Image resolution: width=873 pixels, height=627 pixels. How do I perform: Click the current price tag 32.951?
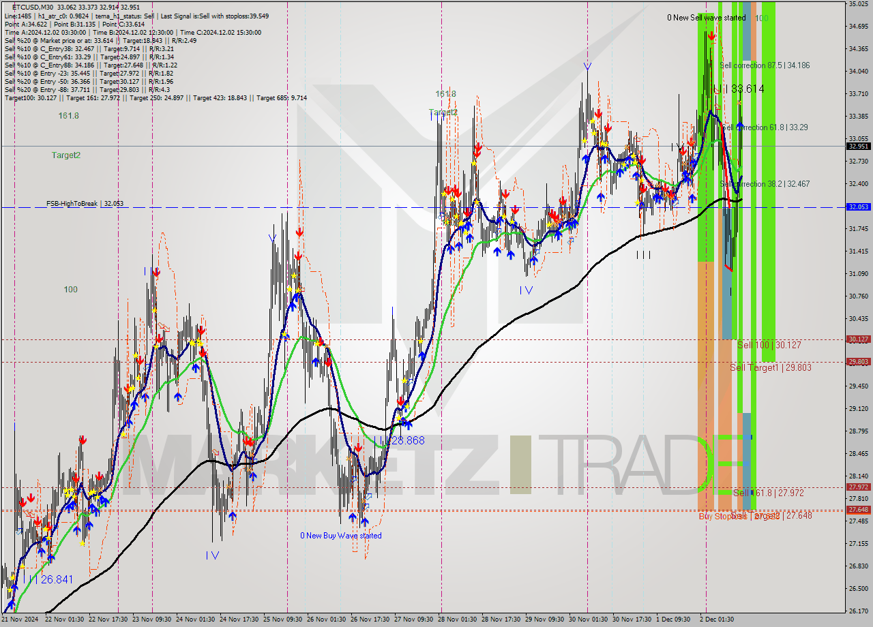click(858, 146)
